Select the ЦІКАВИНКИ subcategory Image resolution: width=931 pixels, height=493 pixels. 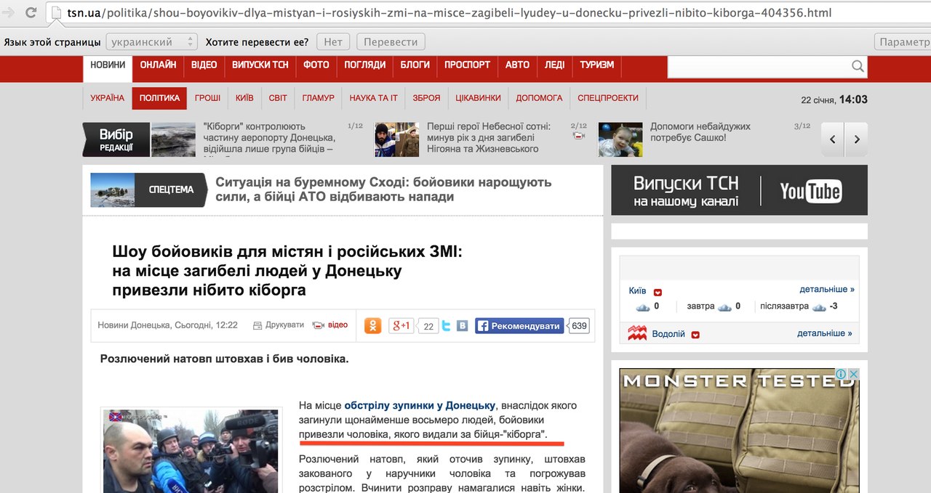(x=478, y=98)
